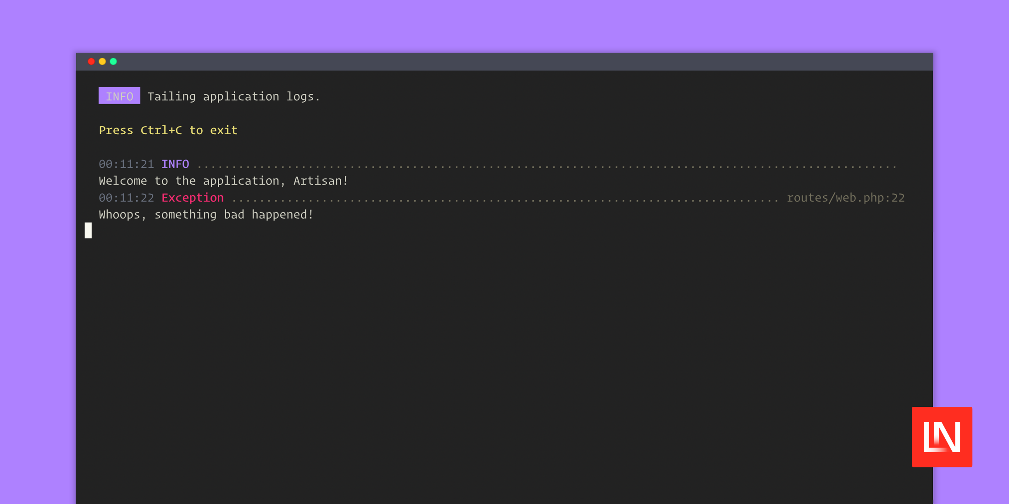Click the white terminal cursor block
The width and height of the screenshot is (1009, 504).
tap(88, 230)
